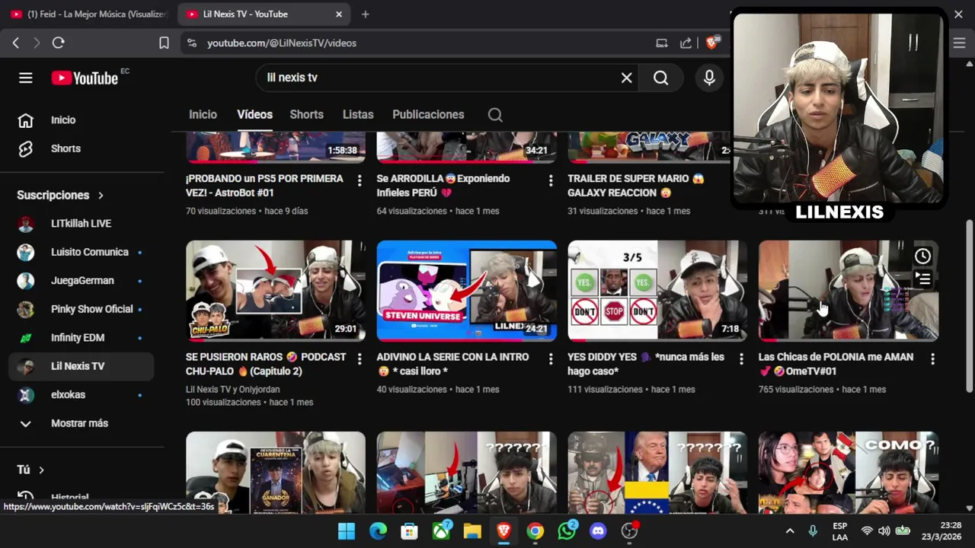The image size is (975, 548).
Task: Switch to Shorts channel tab
Action: (306, 115)
